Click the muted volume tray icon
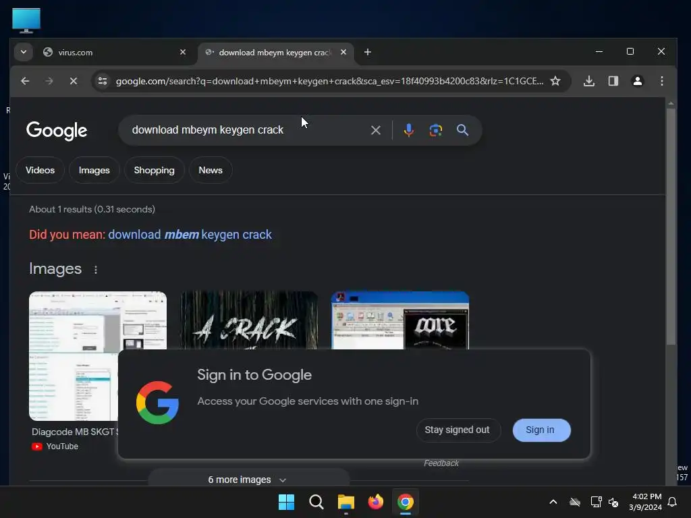Screen dimensions: 691x518 (613, 502)
